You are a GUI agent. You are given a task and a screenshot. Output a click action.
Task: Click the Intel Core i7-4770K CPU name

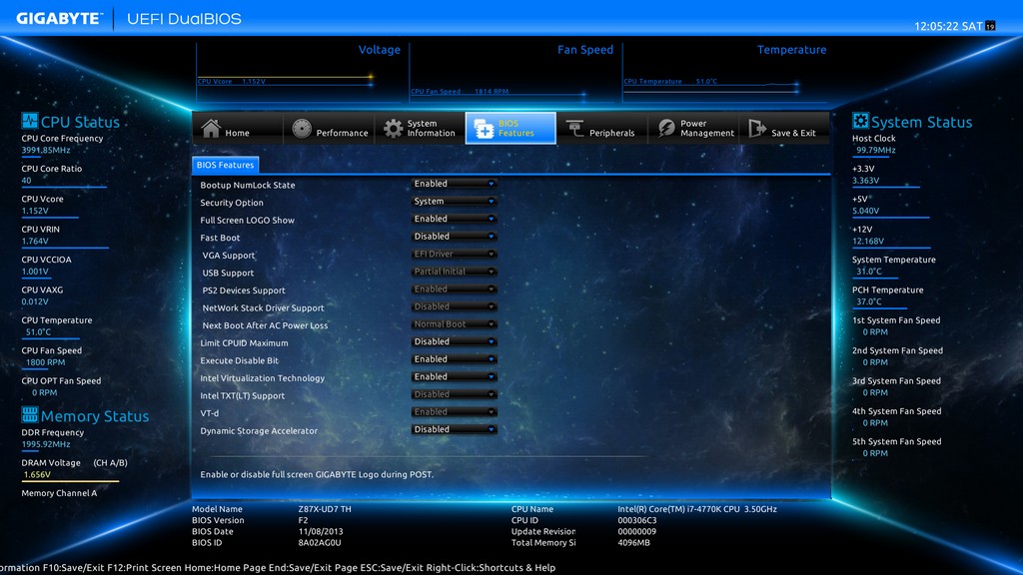coord(697,509)
